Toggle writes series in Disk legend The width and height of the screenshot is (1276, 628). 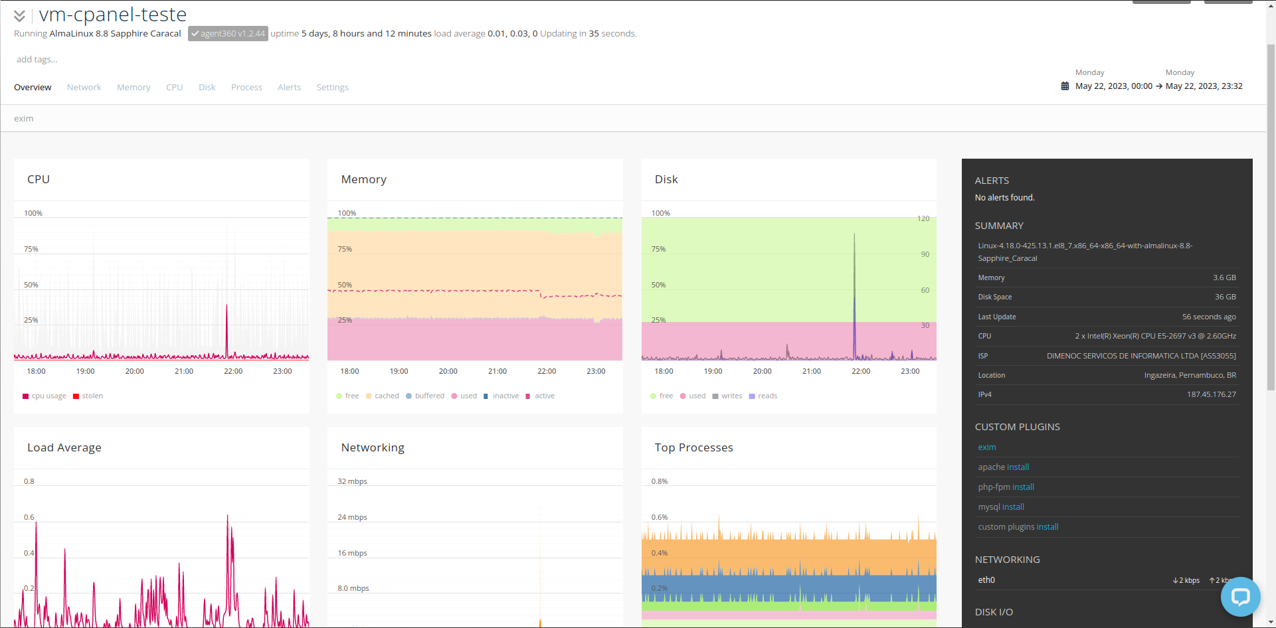(727, 396)
